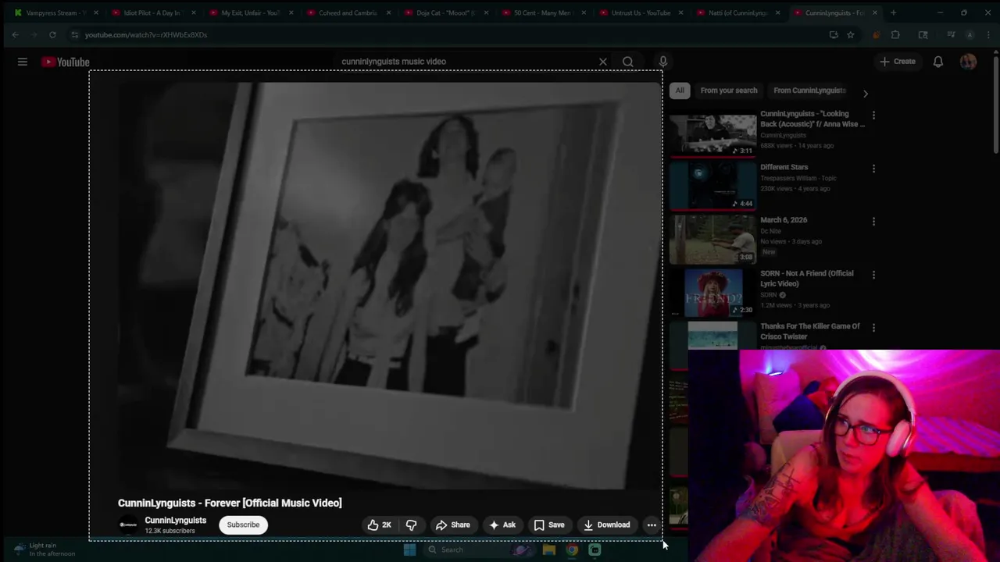
Task: Select the From your search chip
Action: (x=729, y=91)
